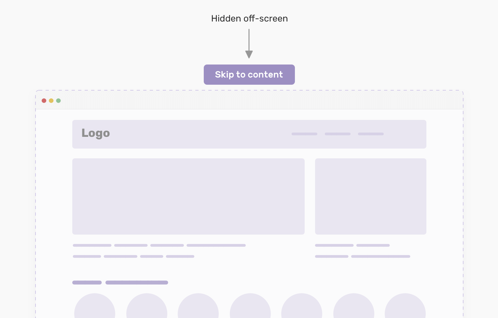The width and height of the screenshot is (498, 318).
Task: Click the second circular avatar placeholder
Action: point(147,306)
